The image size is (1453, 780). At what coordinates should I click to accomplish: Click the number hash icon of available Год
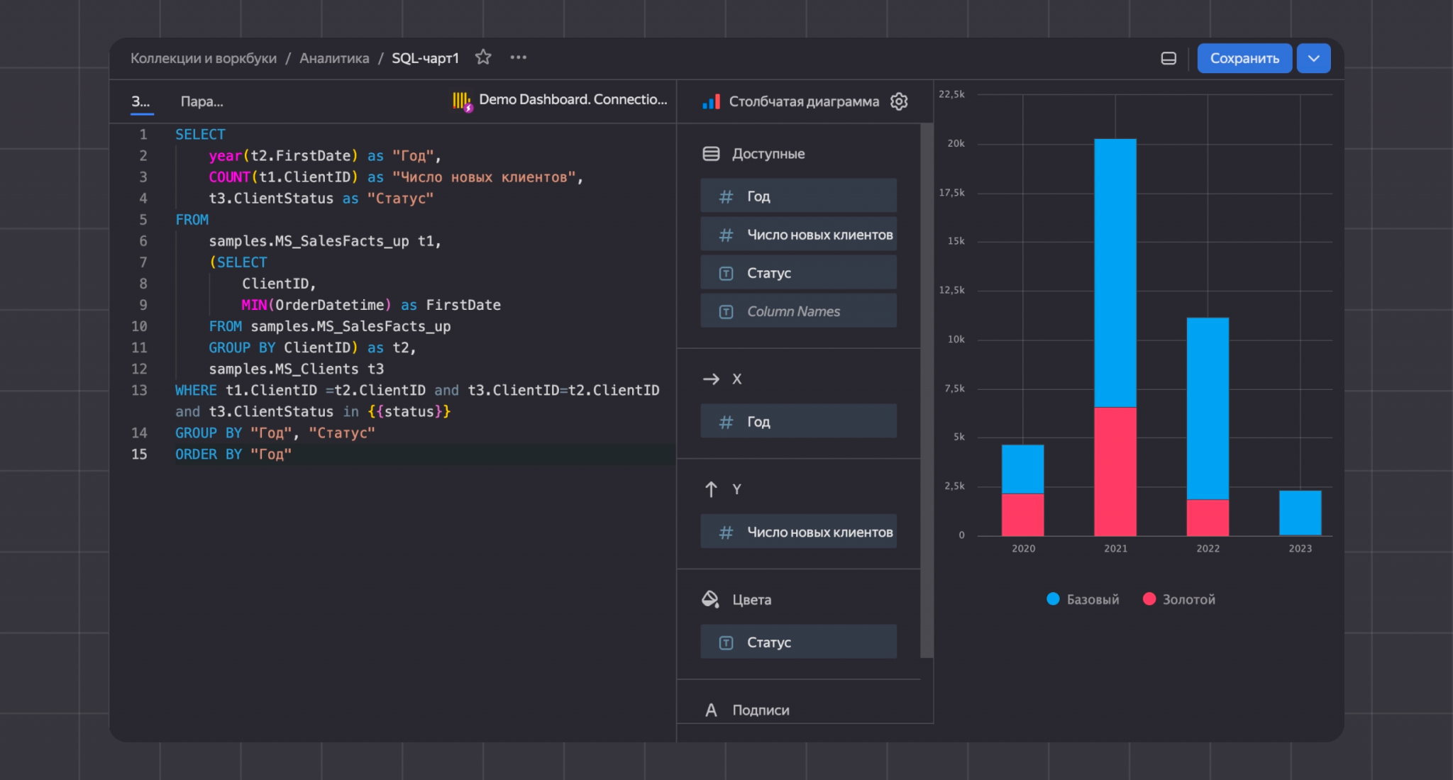pyautogui.click(x=726, y=196)
